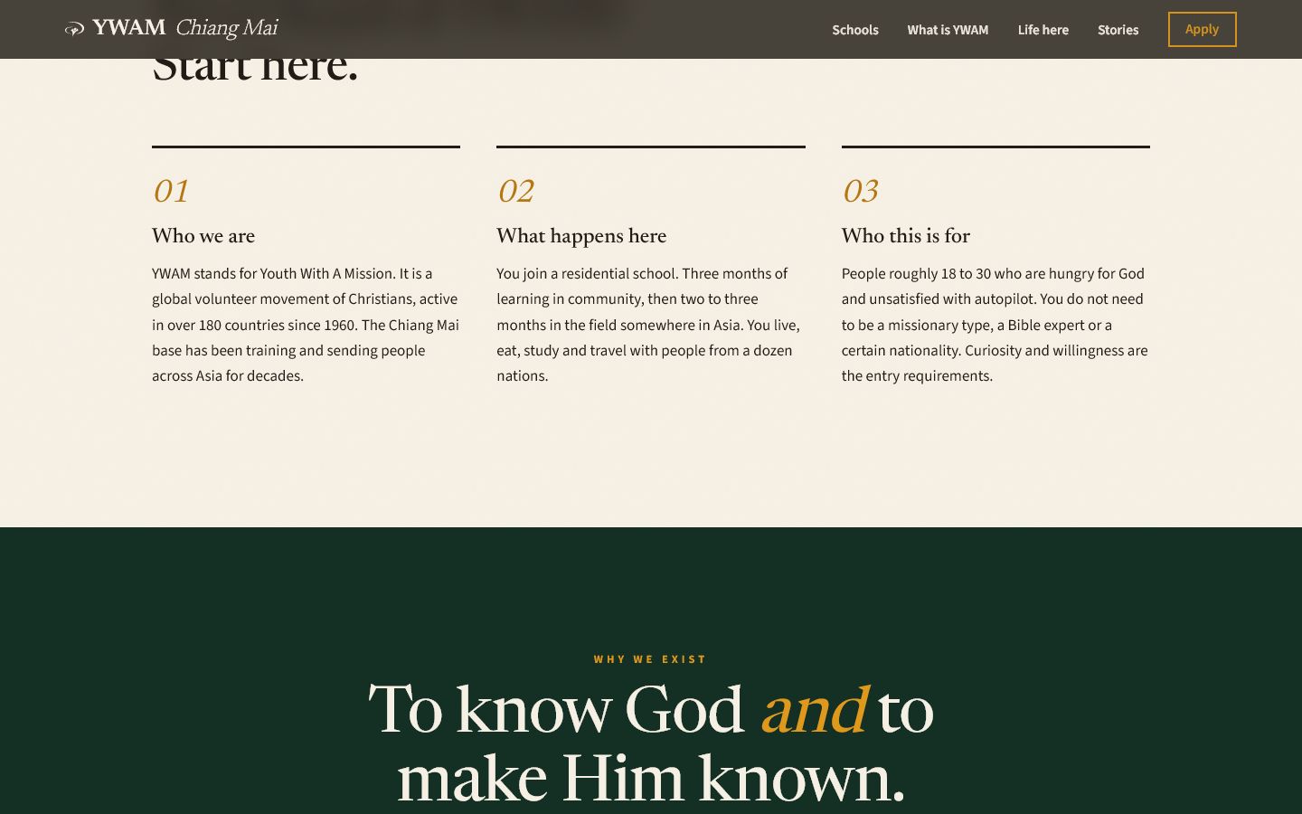Click the Who we are heading
The width and height of the screenshot is (1302, 814).
(x=203, y=236)
